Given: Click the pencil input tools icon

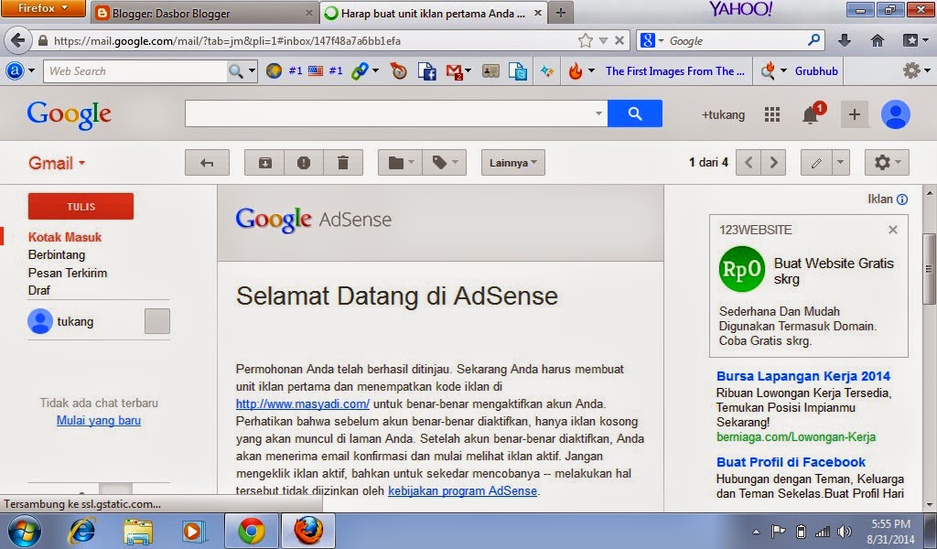Looking at the screenshot, I should pos(816,163).
